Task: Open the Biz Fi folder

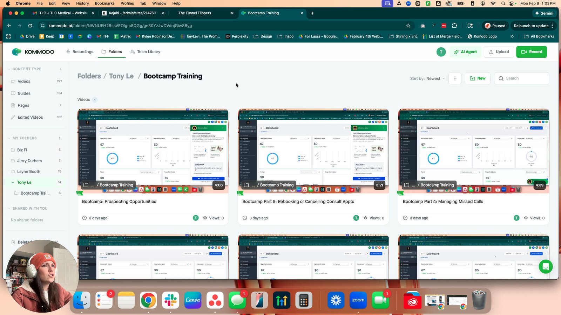Action: click(x=36, y=150)
